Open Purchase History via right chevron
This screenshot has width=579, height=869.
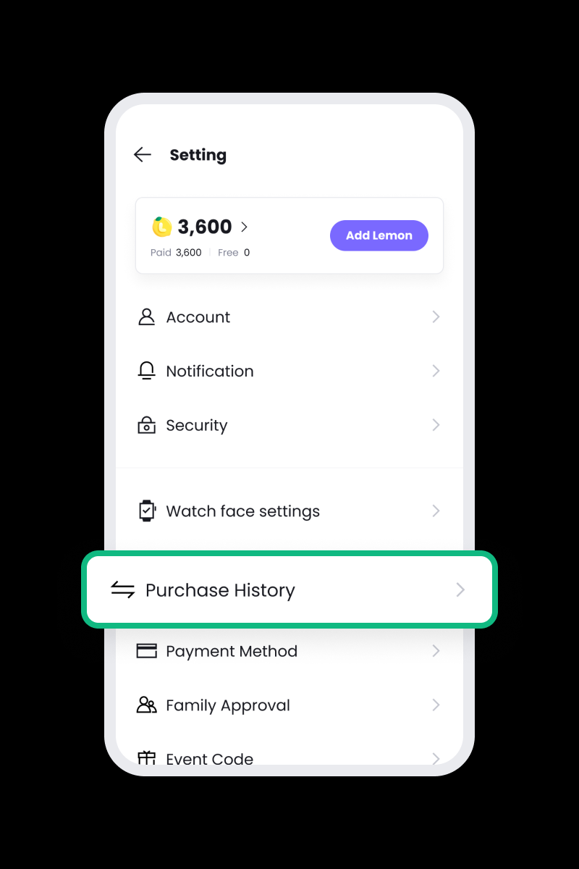click(x=460, y=589)
